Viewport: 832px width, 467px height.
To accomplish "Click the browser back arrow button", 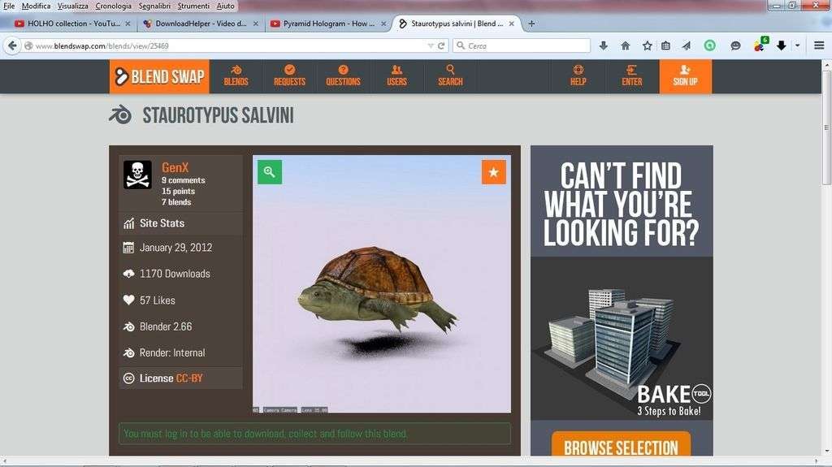I will 12,45.
